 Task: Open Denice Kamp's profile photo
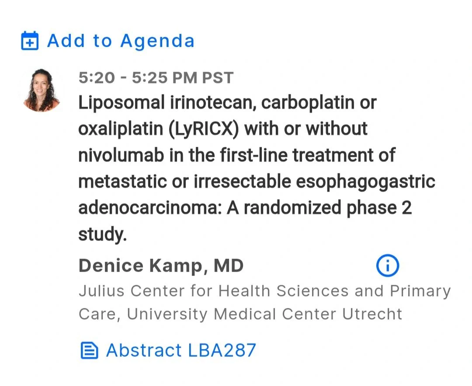pyautogui.click(x=42, y=90)
